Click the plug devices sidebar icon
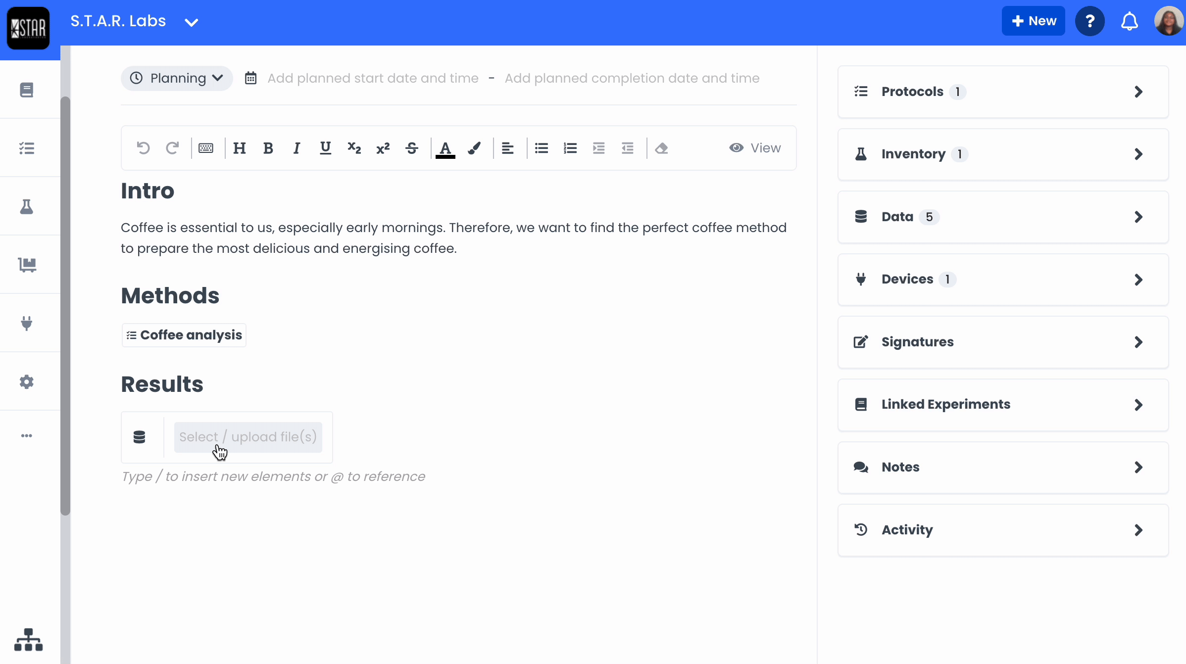Image resolution: width=1186 pixels, height=664 pixels. click(x=27, y=323)
